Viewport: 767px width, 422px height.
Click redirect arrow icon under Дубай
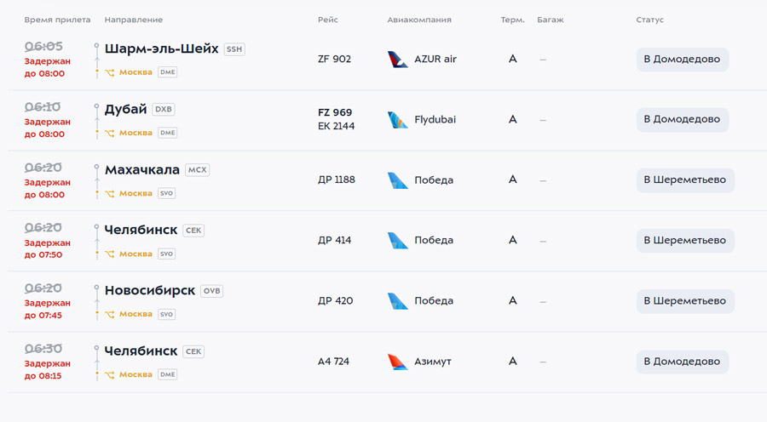pyautogui.click(x=110, y=134)
